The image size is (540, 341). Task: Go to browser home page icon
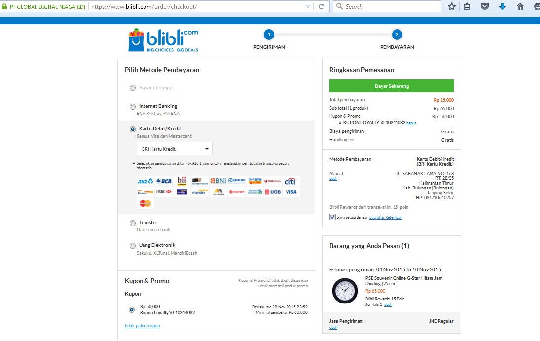(520, 6)
